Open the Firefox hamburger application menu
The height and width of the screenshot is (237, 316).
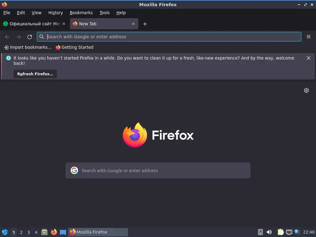click(x=308, y=37)
